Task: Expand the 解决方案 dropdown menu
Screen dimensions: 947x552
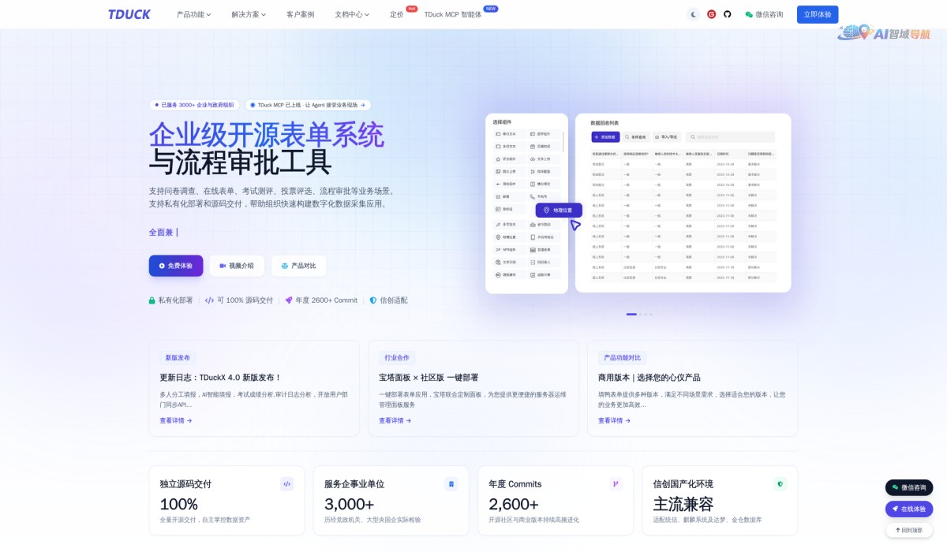Action: pyautogui.click(x=249, y=14)
